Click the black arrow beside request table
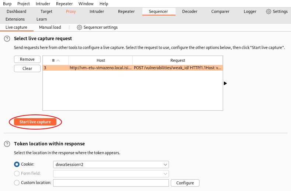Viewport: 291px width, 191px height. pos(225,84)
